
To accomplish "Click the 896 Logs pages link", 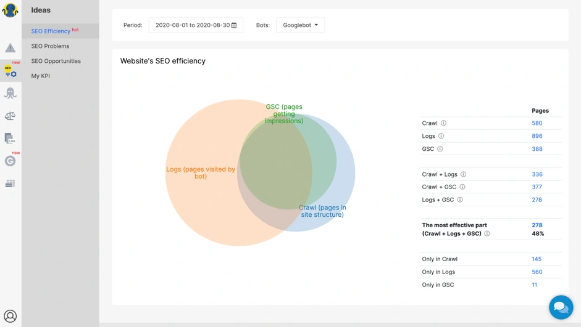I will tap(537, 136).
